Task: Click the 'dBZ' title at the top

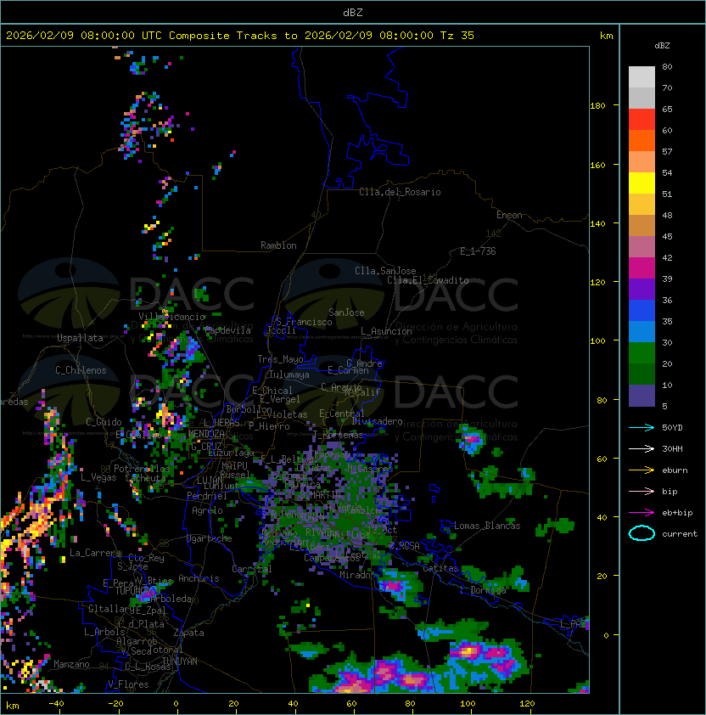Action: (353, 12)
